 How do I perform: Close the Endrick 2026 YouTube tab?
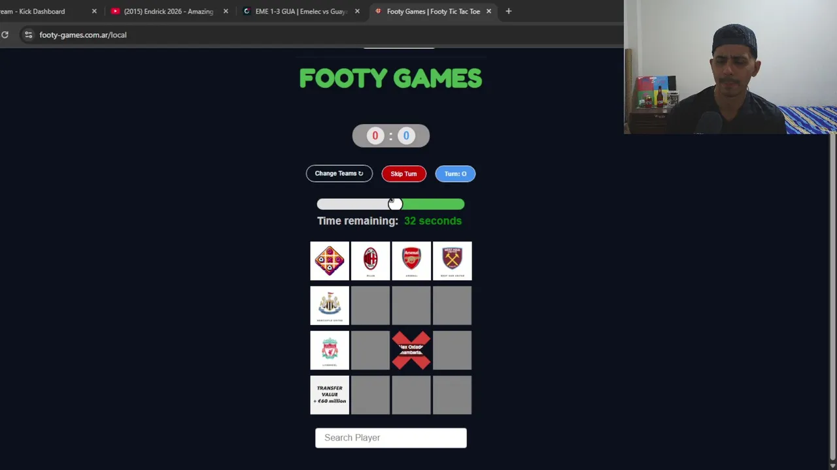point(226,11)
